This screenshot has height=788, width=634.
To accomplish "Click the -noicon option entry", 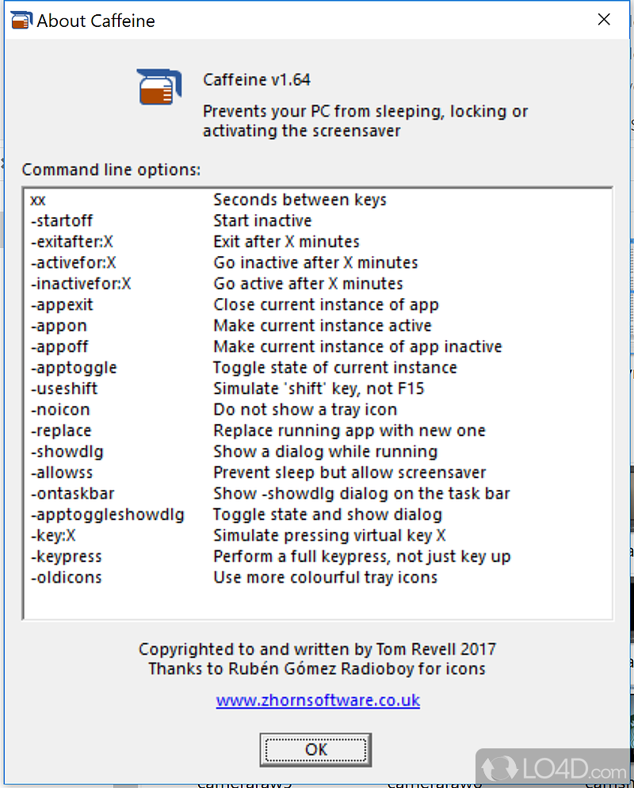I will [60, 410].
